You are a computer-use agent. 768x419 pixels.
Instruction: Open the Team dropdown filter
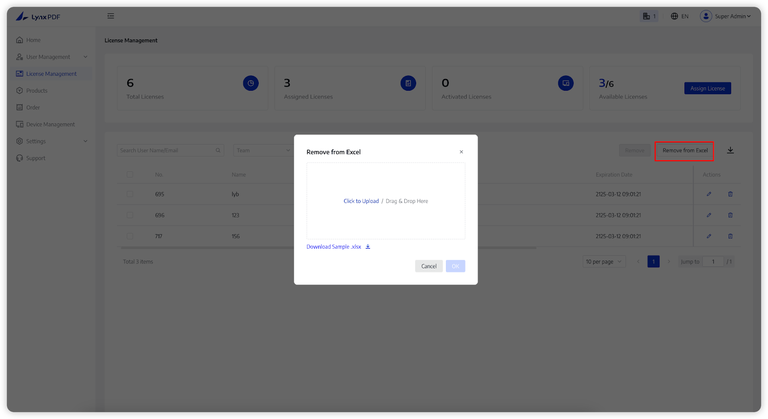tap(263, 150)
